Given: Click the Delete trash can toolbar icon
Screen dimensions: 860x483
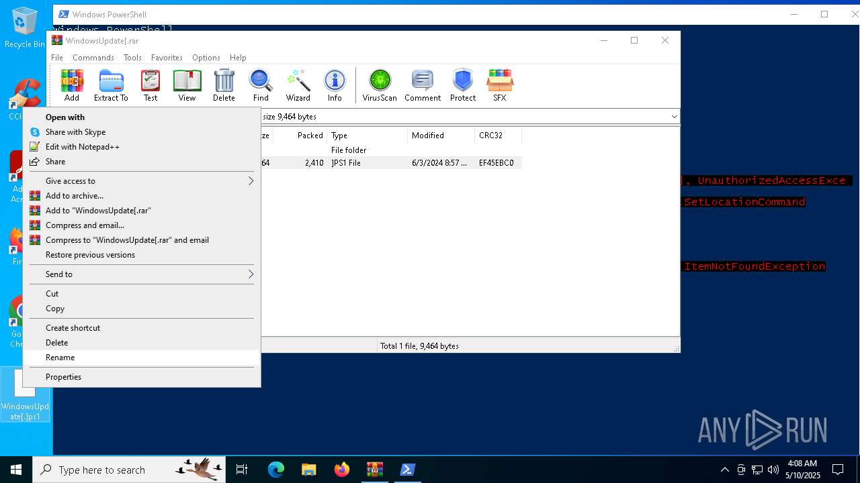Looking at the screenshot, I should tap(224, 85).
